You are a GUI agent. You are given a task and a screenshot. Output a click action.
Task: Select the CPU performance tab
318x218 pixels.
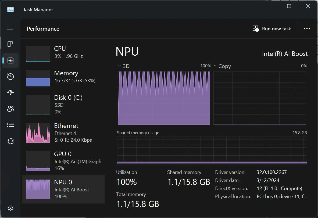click(x=63, y=52)
